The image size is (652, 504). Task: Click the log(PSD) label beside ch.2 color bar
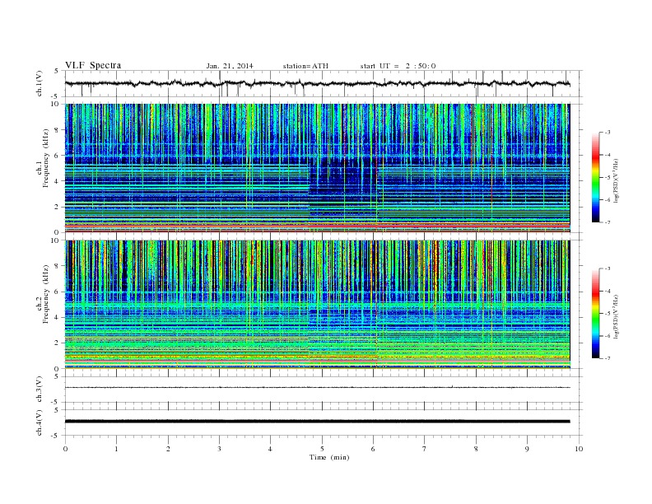[x=617, y=316]
